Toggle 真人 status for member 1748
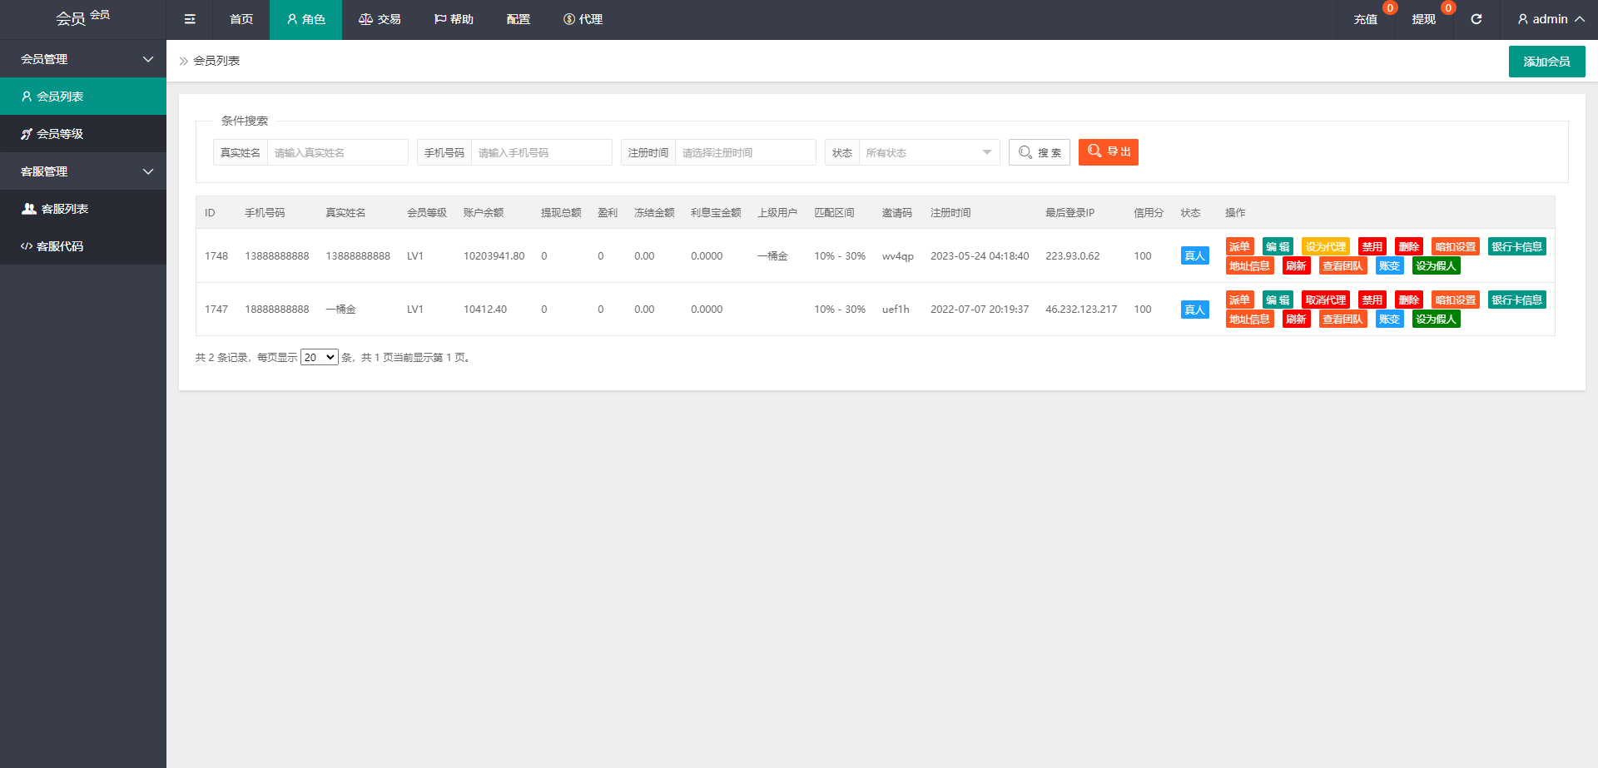The width and height of the screenshot is (1598, 768). (1194, 256)
